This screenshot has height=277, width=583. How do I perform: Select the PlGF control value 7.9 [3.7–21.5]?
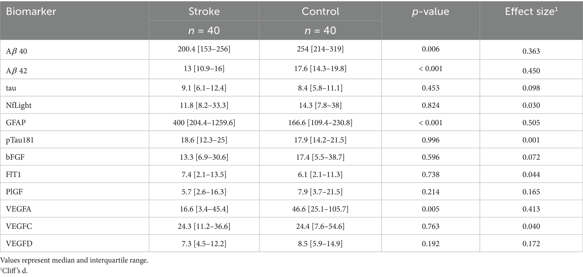320,192
